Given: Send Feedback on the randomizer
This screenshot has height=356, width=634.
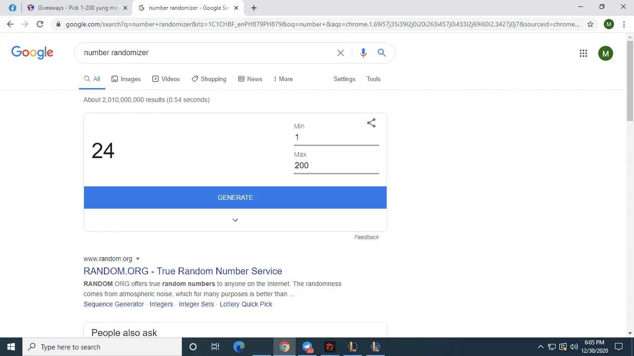Looking at the screenshot, I should click(367, 237).
